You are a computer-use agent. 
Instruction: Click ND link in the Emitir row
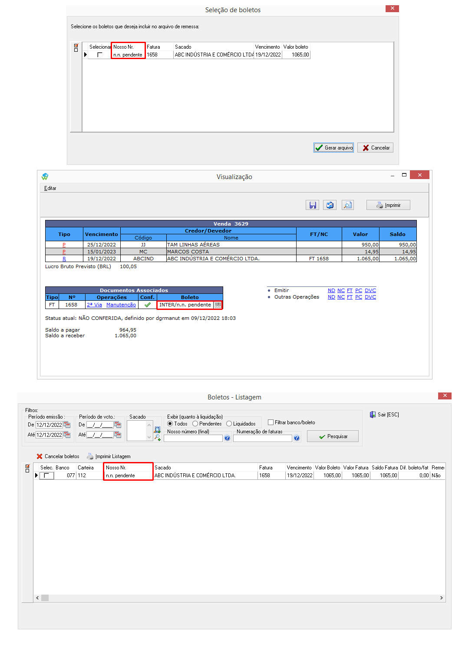331,290
